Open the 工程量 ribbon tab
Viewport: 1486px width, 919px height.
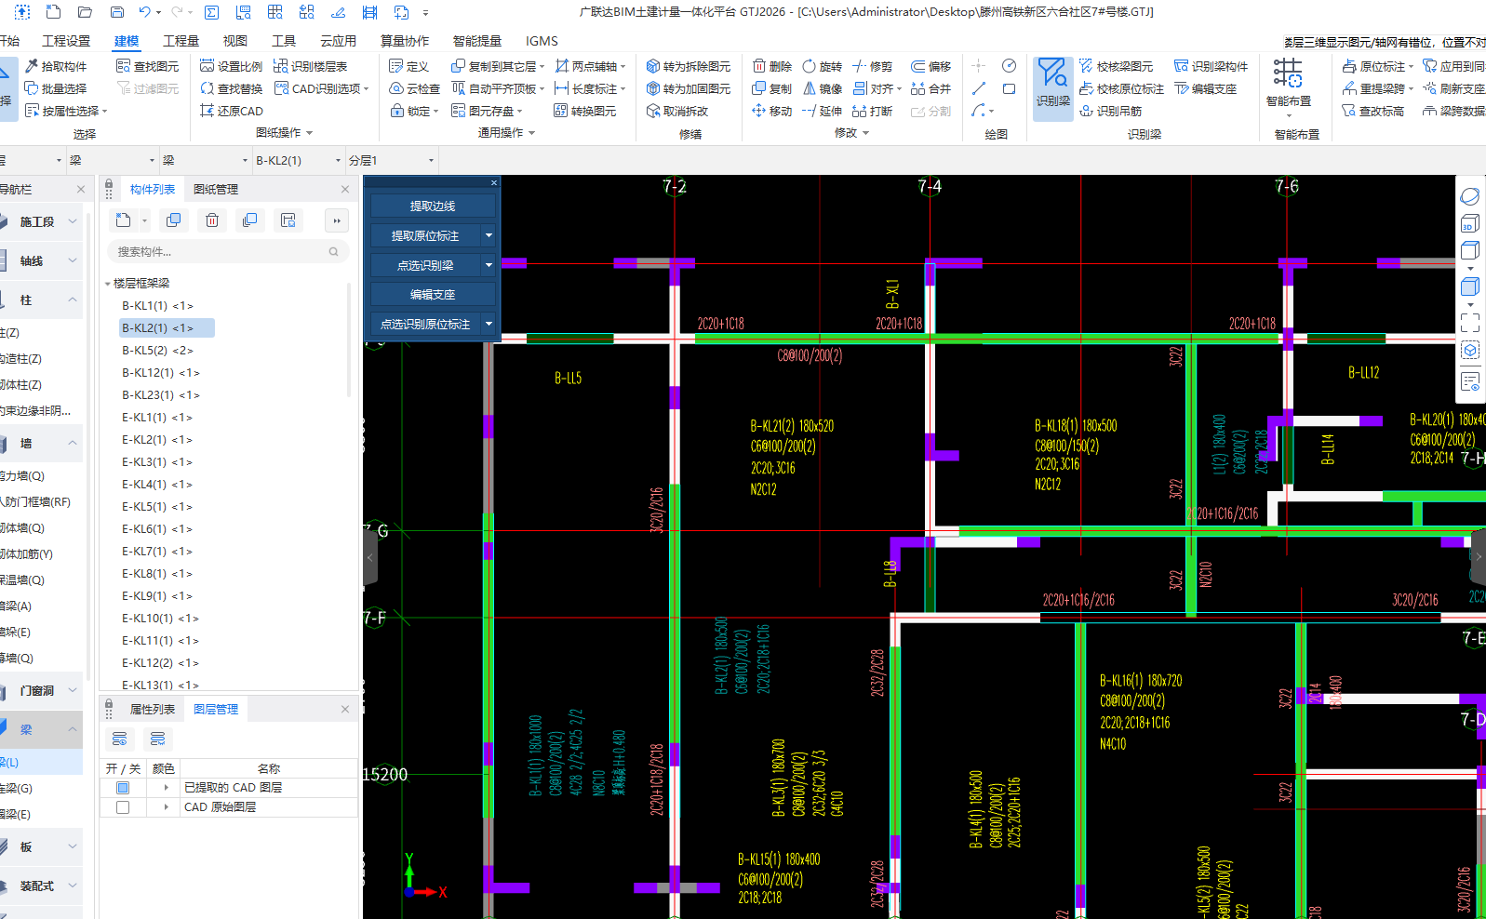(x=181, y=41)
